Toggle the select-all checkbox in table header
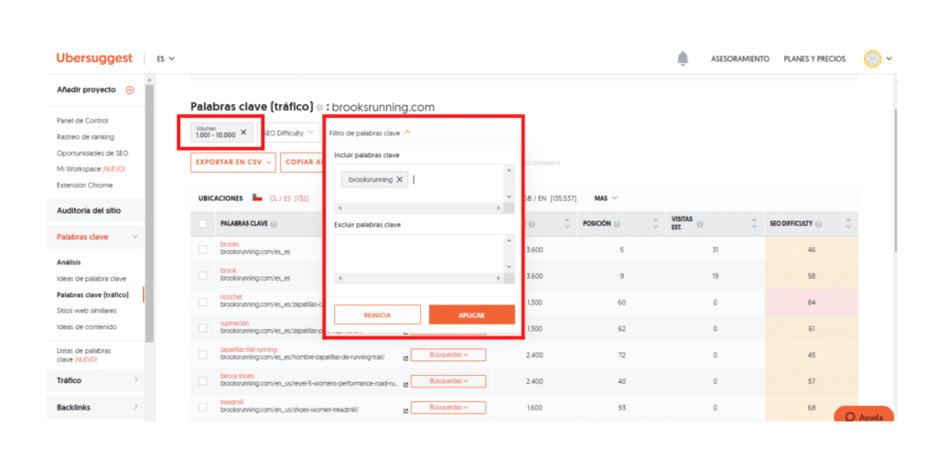Screen dimensions: 937x468 [x=203, y=224]
